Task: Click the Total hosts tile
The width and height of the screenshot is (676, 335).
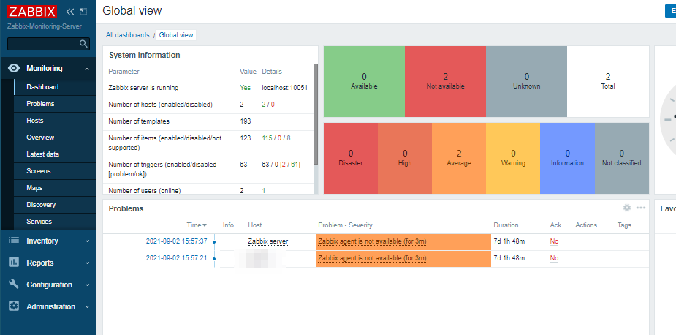Action: (608, 82)
